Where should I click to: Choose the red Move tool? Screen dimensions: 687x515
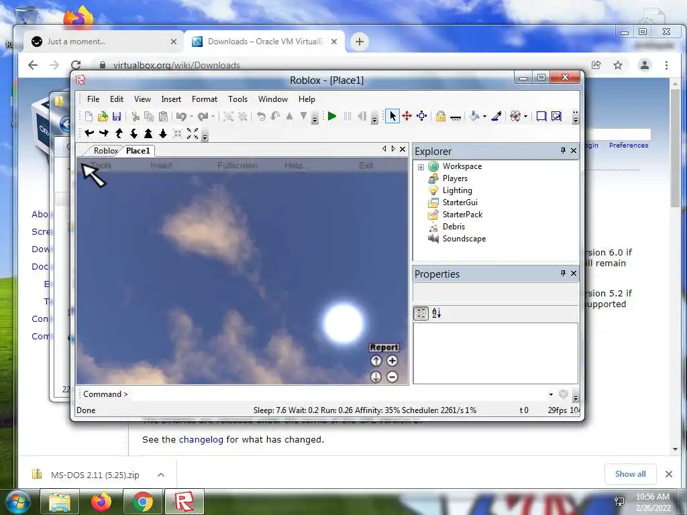[x=407, y=116]
